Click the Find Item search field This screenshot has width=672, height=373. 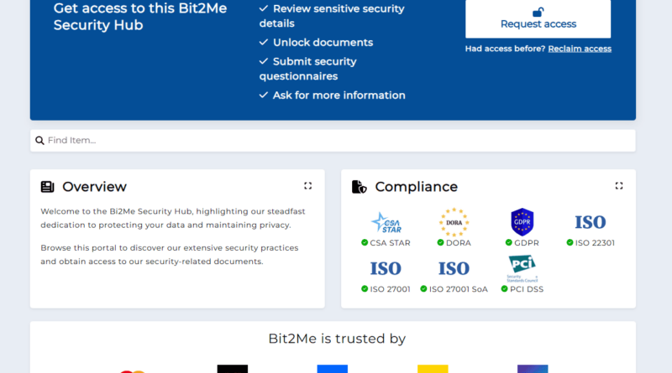[x=336, y=141]
